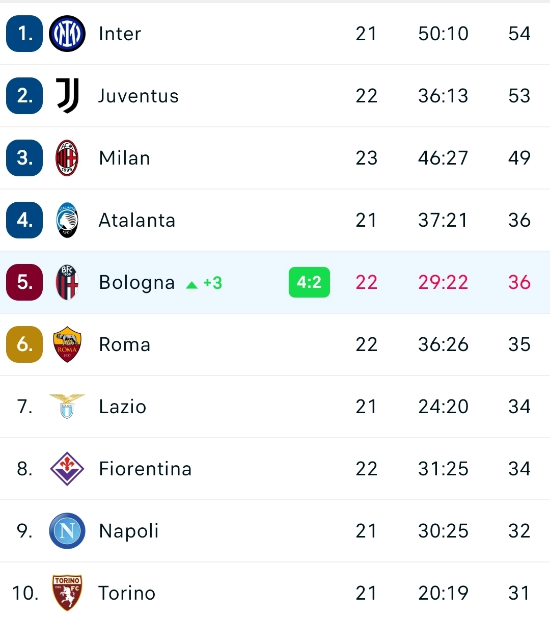This screenshot has height=618, width=550.
Task: Select the AC Milan crest
Action: tap(67, 158)
